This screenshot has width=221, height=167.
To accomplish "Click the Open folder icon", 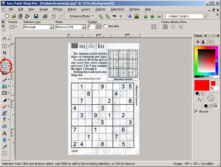I will (14, 16).
